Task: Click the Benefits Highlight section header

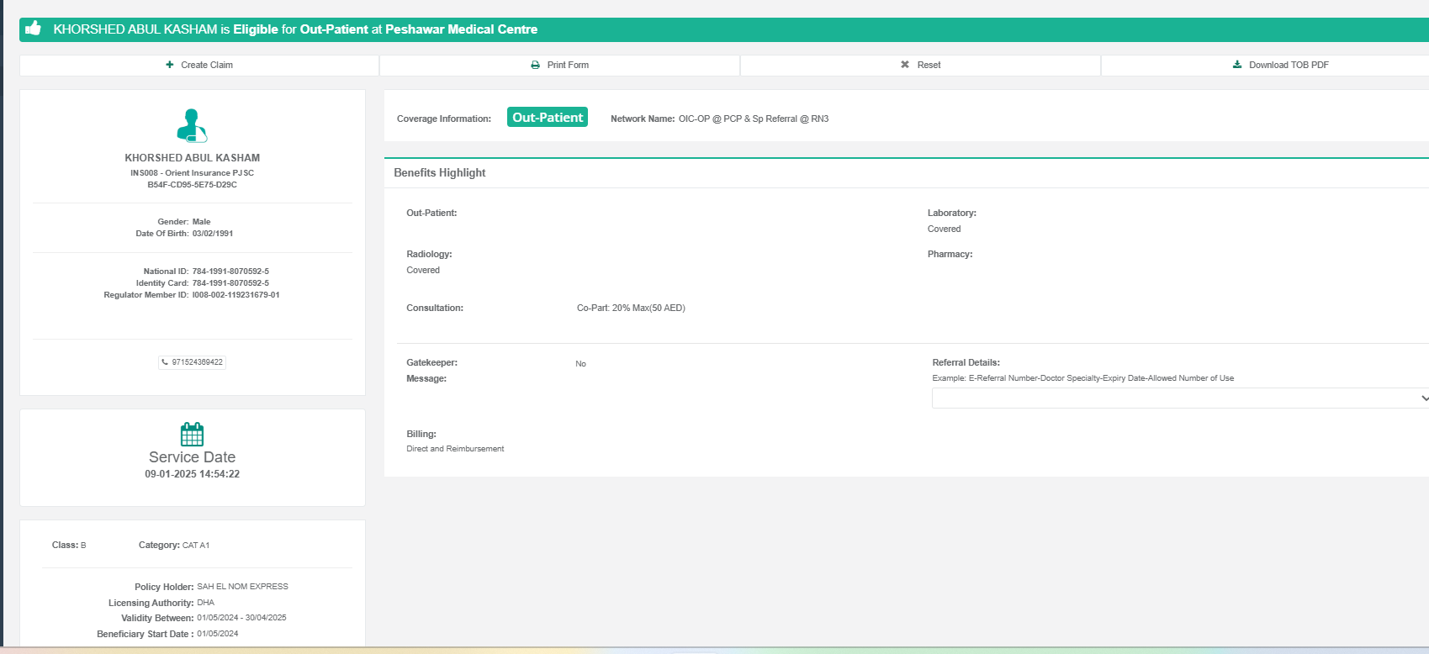Action: [440, 172]
